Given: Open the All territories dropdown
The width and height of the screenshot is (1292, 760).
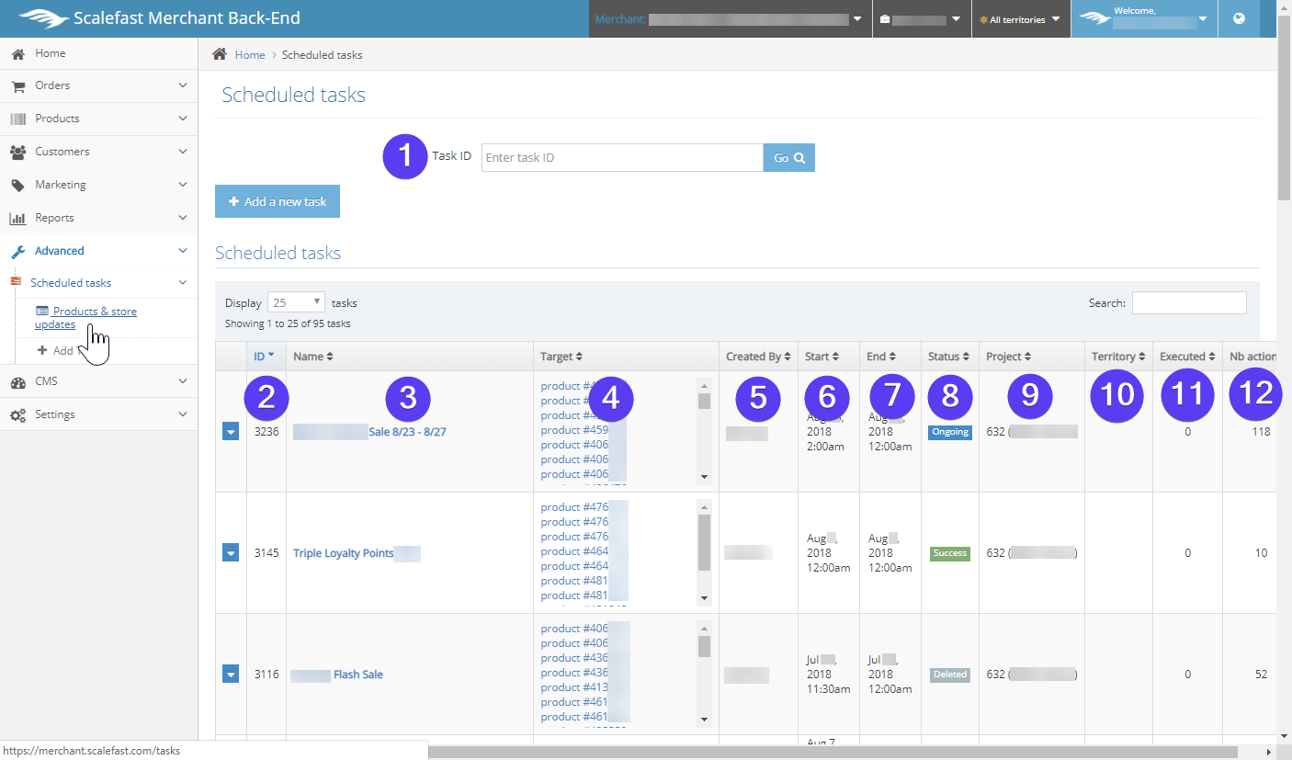Looking at the screenshot, I should [x=1020, y=19].
